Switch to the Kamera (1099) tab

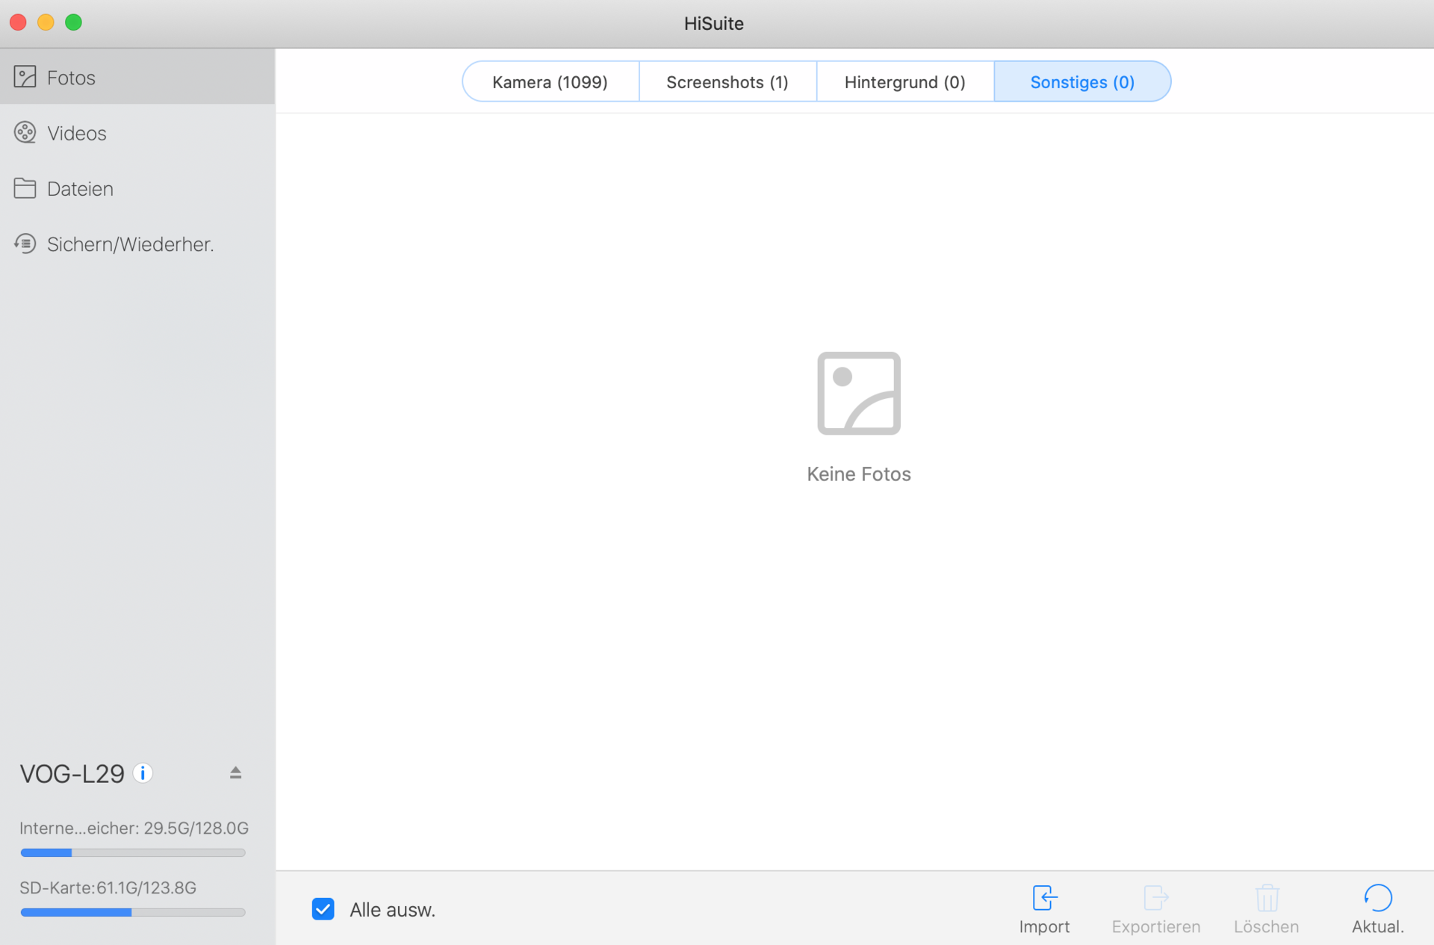[x=550, y=81]
